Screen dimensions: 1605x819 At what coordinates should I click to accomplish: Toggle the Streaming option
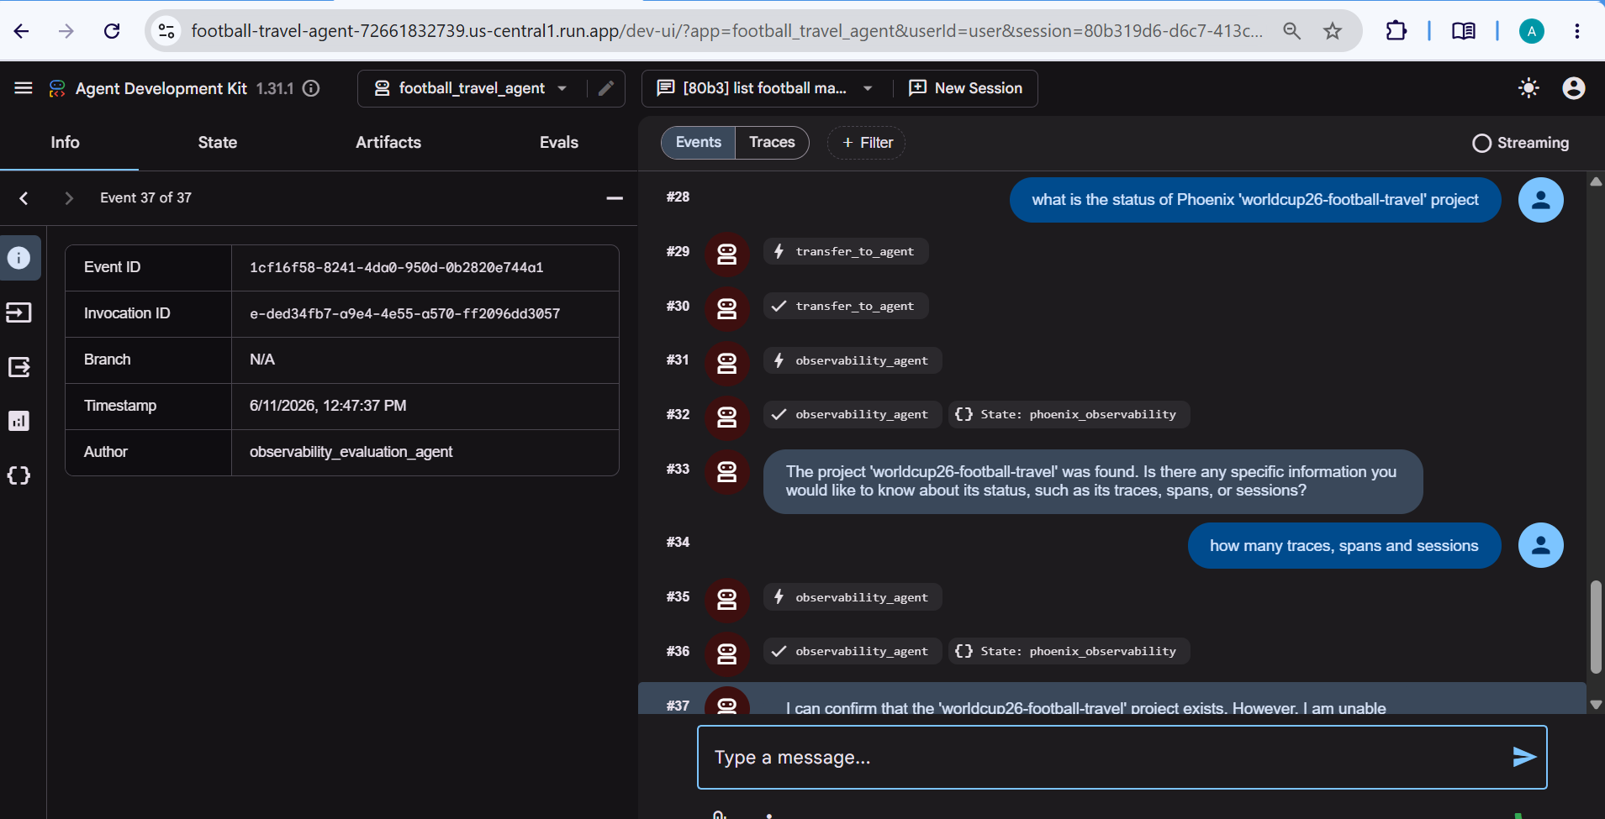coord(1521,143)
